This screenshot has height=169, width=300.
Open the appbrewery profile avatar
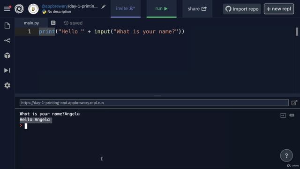point(33,9)
